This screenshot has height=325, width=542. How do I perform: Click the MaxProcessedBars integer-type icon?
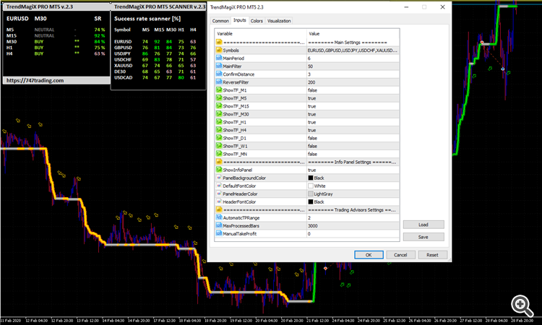[219, 225]
